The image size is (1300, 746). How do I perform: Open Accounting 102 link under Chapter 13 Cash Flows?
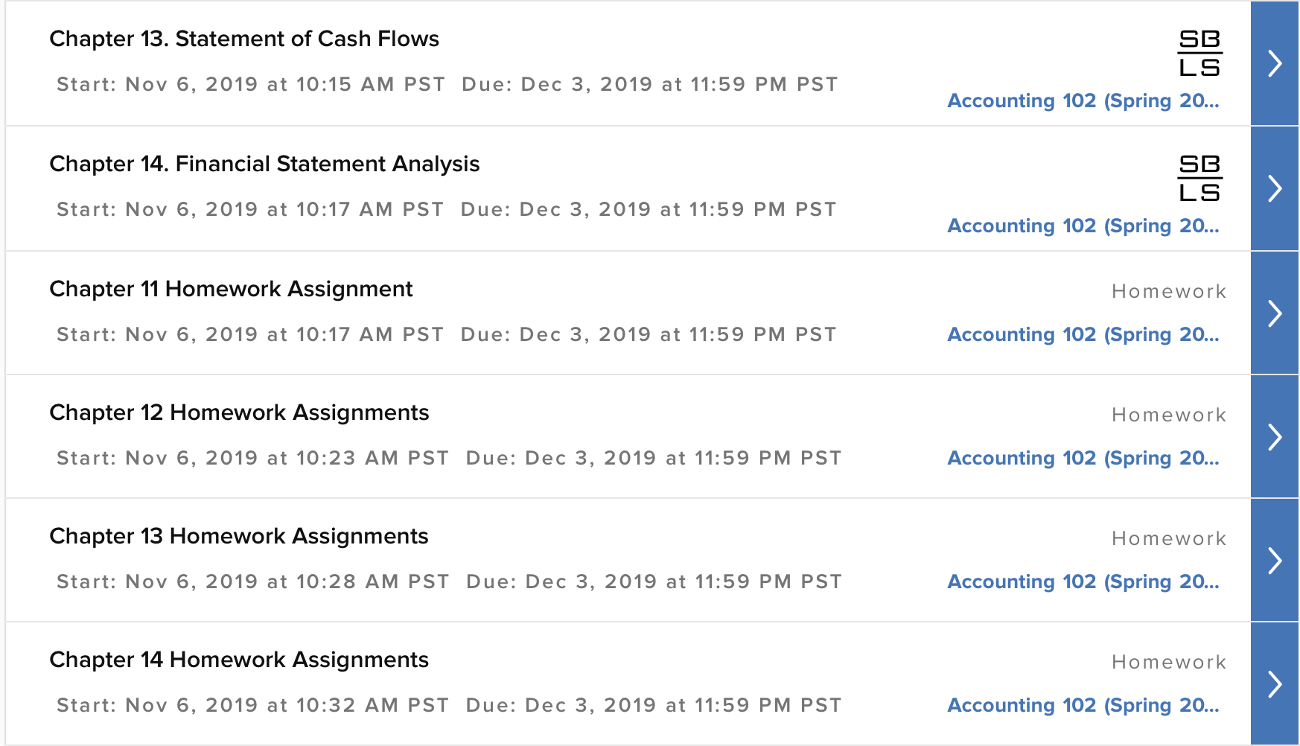tap(1083, 101)
